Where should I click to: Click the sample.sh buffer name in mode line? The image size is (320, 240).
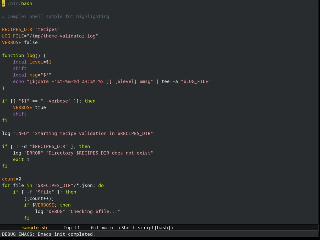click(x=34, y=228)
